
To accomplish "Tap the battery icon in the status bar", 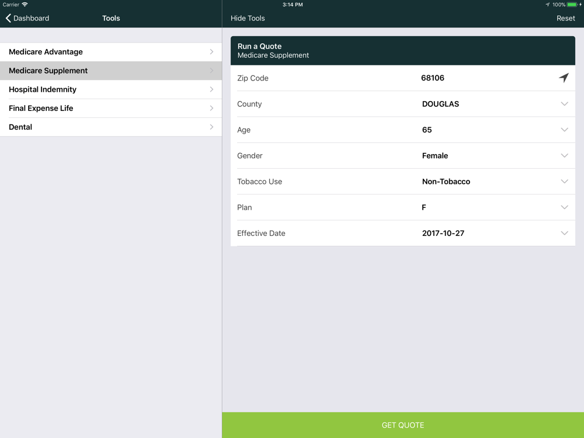I will pyautogui.click(x=572, y=5).
